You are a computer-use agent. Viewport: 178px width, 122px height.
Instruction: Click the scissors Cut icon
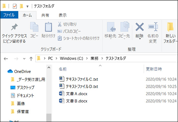(60, 24)
